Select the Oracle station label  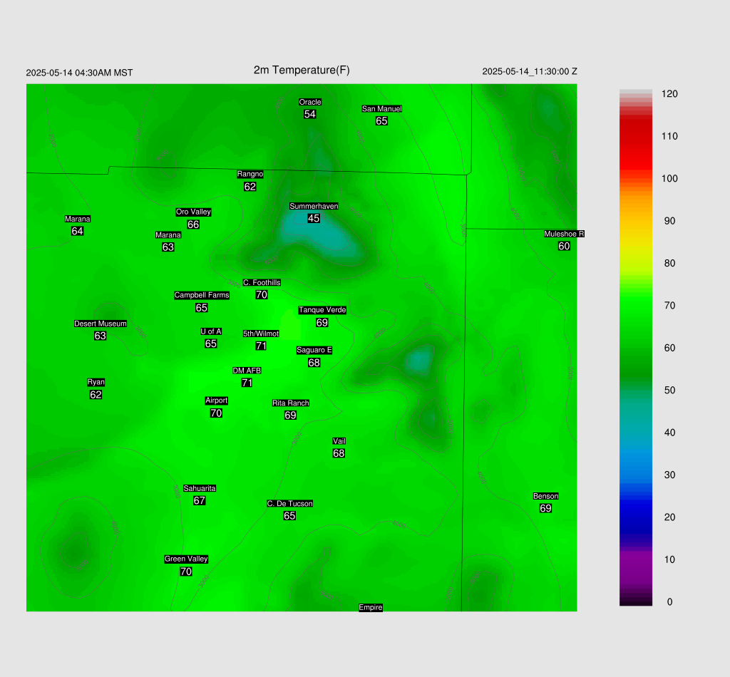tap(310, 103)
